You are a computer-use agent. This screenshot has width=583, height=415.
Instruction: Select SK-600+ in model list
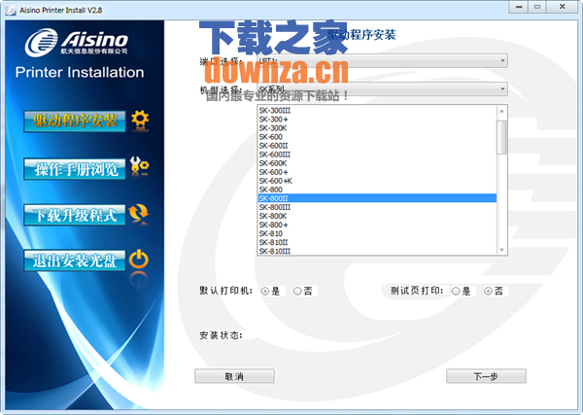[377, 172]
